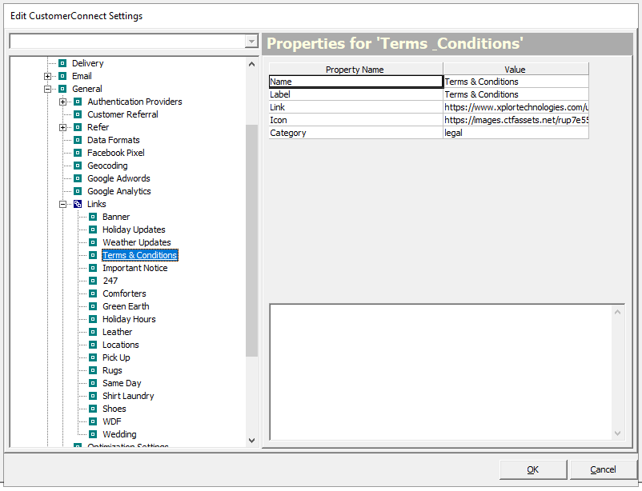Select the Rugs tree item

[112, 370]
